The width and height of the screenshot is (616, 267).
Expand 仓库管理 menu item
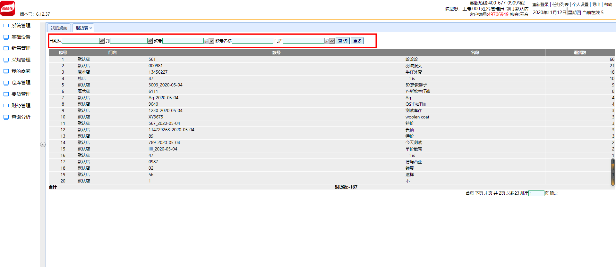click(x=21, y=83)
